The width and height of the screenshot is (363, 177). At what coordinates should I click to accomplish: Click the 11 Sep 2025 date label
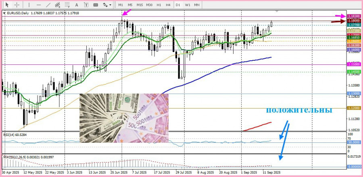coord(272,173)
